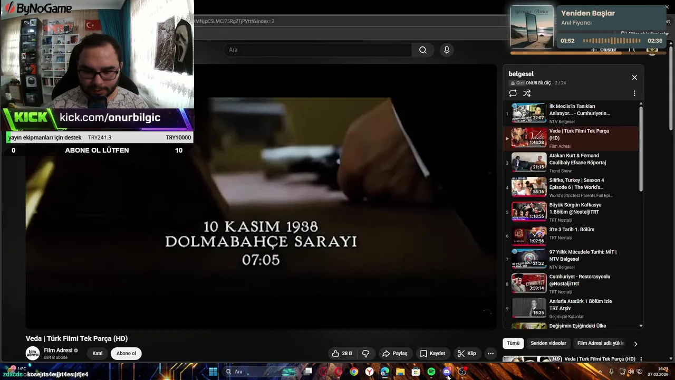Image resolution: width=675 pixels, height=380 pixels.
Task: Play İlk Meclis'in Tanıkları video
Action: (x=571, y=113)
